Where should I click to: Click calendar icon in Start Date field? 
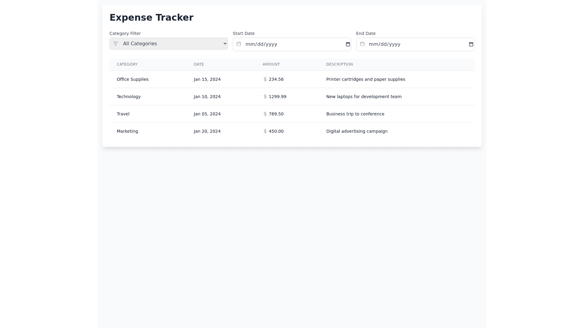pos(239,44)
